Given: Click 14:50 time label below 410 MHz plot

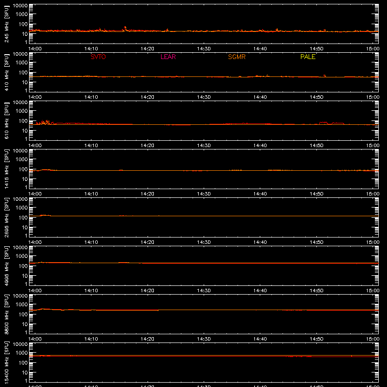Looking at the screenshot, I should tap(316, 97).
